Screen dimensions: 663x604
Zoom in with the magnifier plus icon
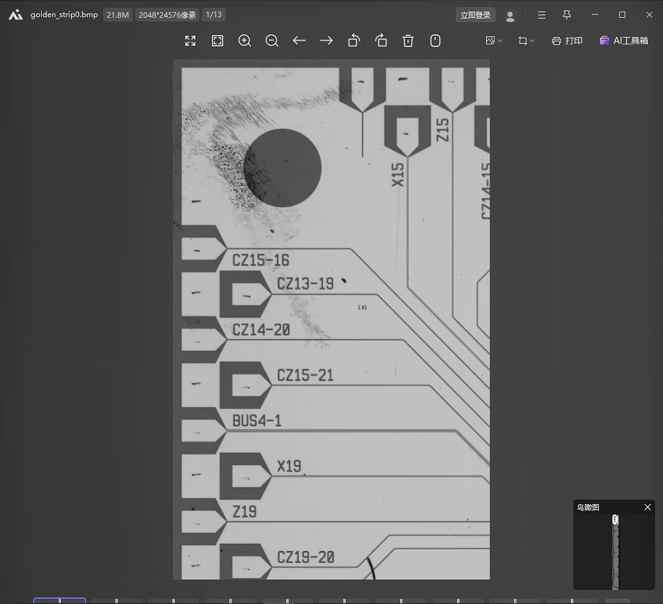tap(244, 41)
